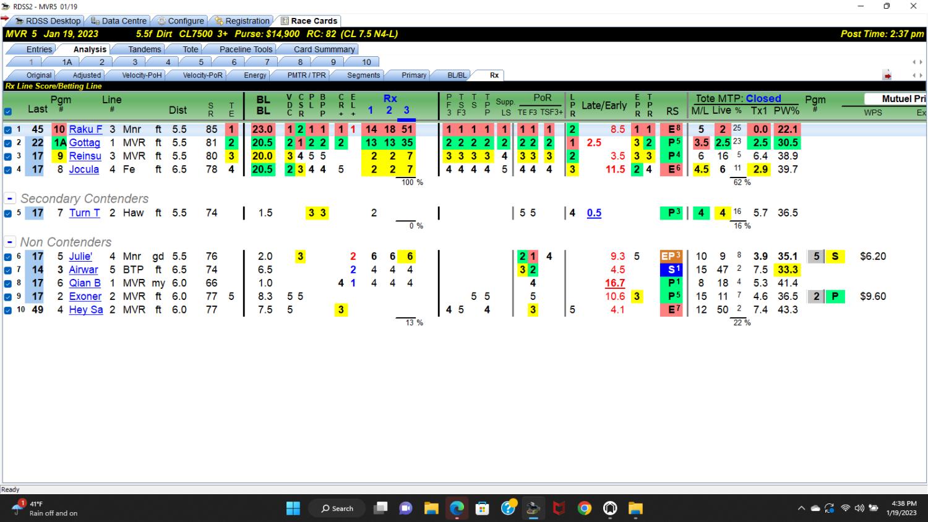Click the Windows Start button
The width and height of the screenshot is (928, 522).
coord(293,508)
